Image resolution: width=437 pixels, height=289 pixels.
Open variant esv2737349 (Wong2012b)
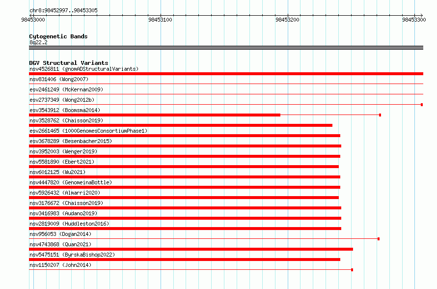62,100
